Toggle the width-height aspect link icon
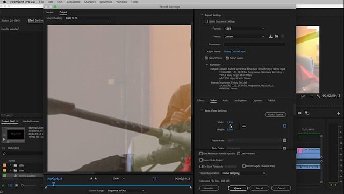 tap(244, 126)
